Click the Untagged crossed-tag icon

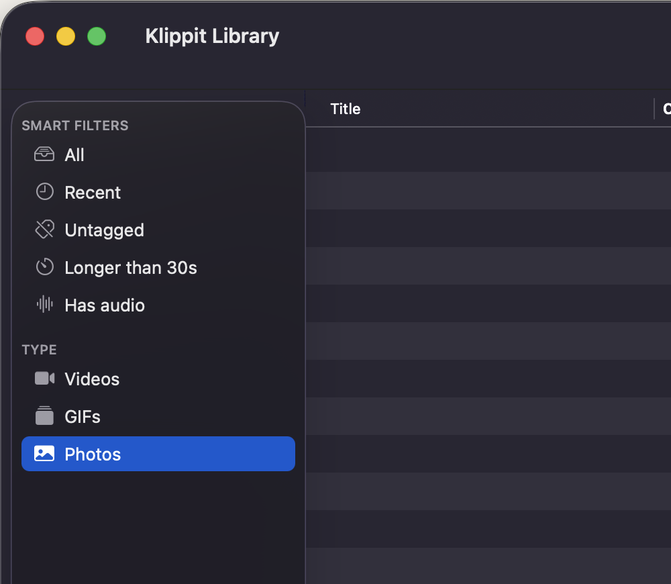44,230
